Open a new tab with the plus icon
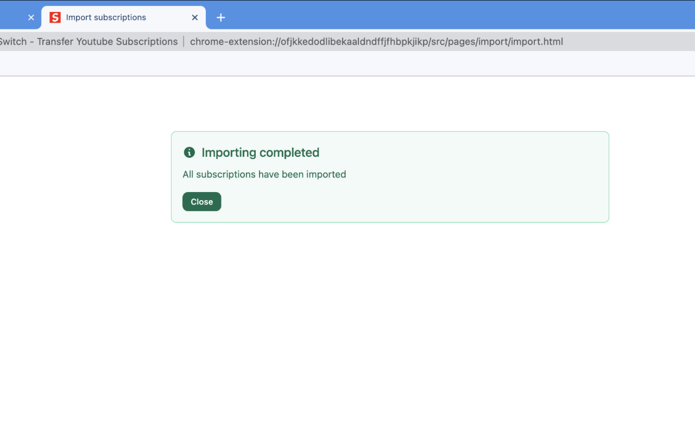 click(220, 17)
